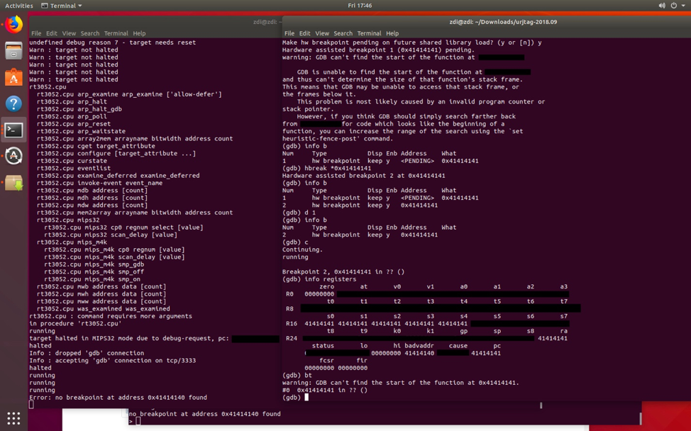This screenshot has width=691, height=431.
Task: Click "accepting 'gdb' connection on tcp/3333" line
Action: [x=112, y=361]
